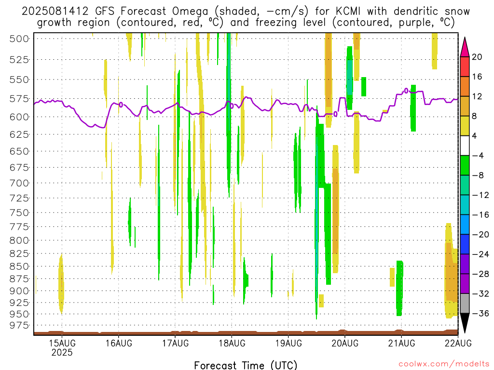494x370 pixels.
Task: Click the 850 pressure level label
Action: tap(19, 266)
